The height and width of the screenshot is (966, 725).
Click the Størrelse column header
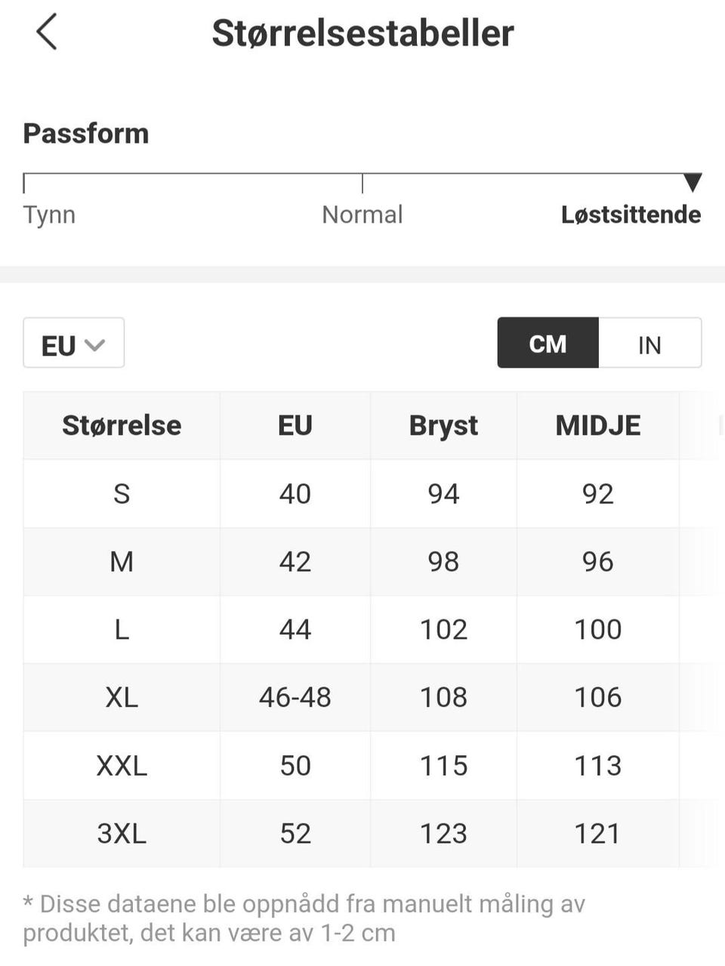(x=122, y=425)
